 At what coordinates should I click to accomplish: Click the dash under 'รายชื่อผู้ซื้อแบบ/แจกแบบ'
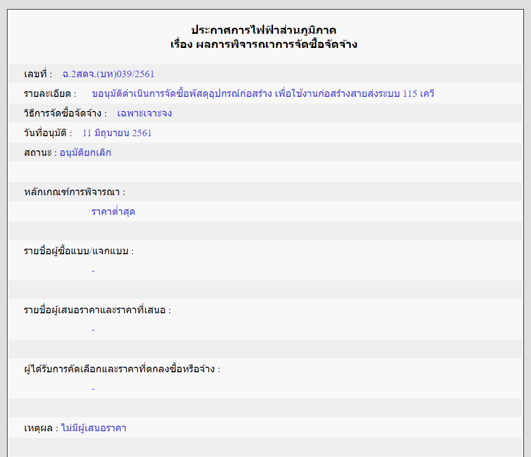tap(93, 271)
